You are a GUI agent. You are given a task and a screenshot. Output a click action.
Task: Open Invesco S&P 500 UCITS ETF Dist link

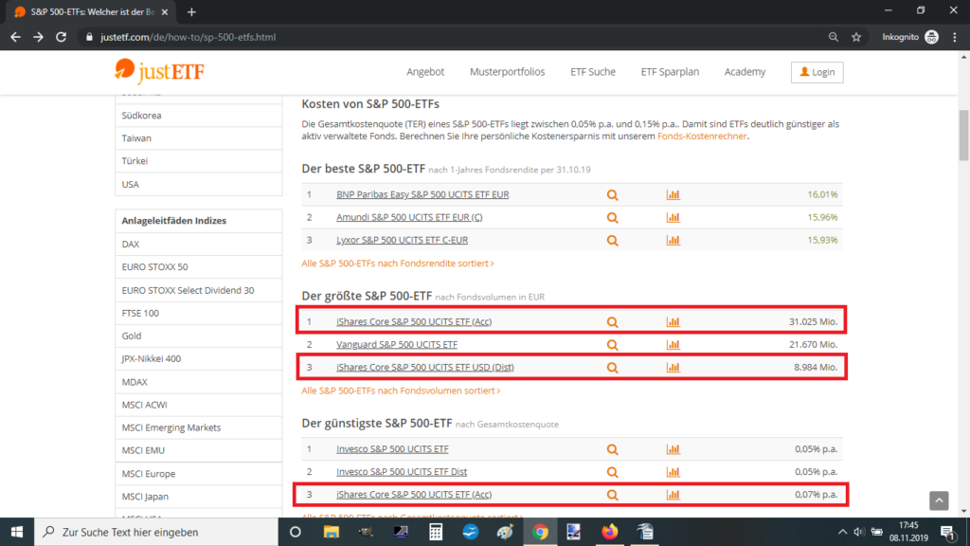pos(402,472)
